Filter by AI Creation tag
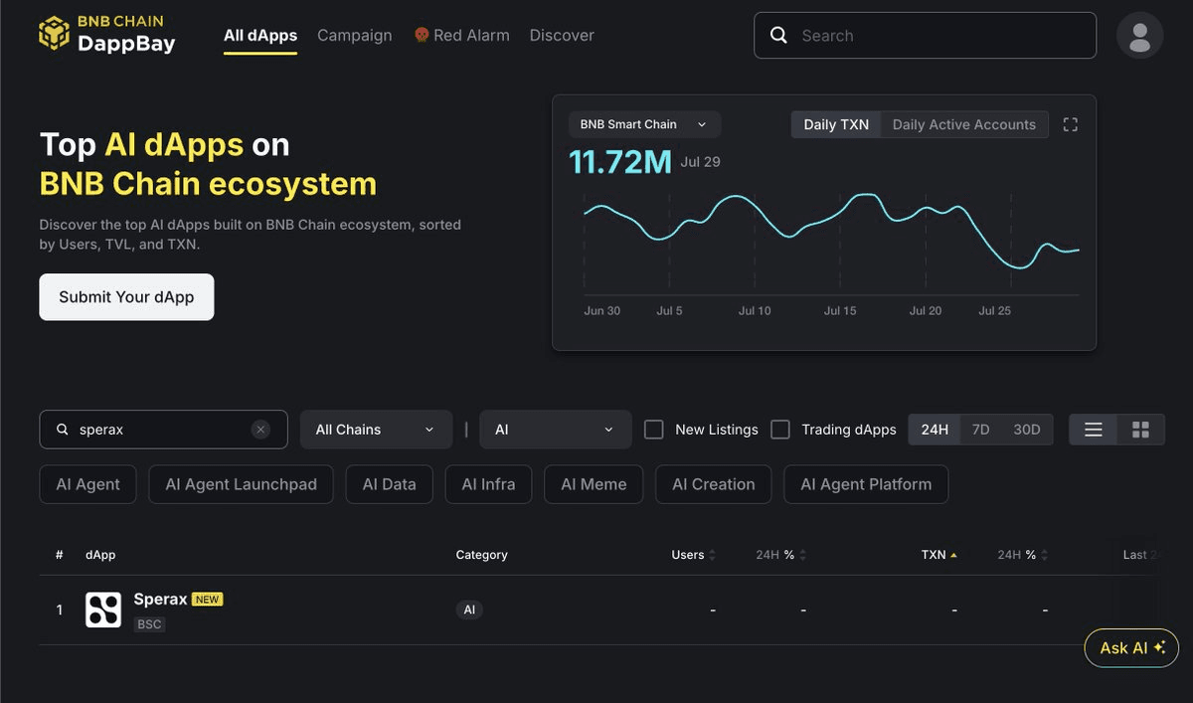This screenshot has height=703, width=1193. pos(714,484)
